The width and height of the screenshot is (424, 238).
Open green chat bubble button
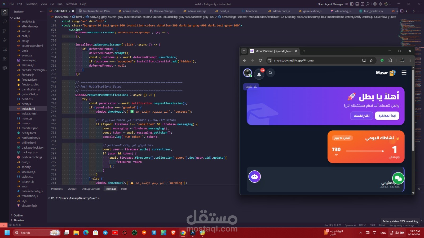point(398,178)
